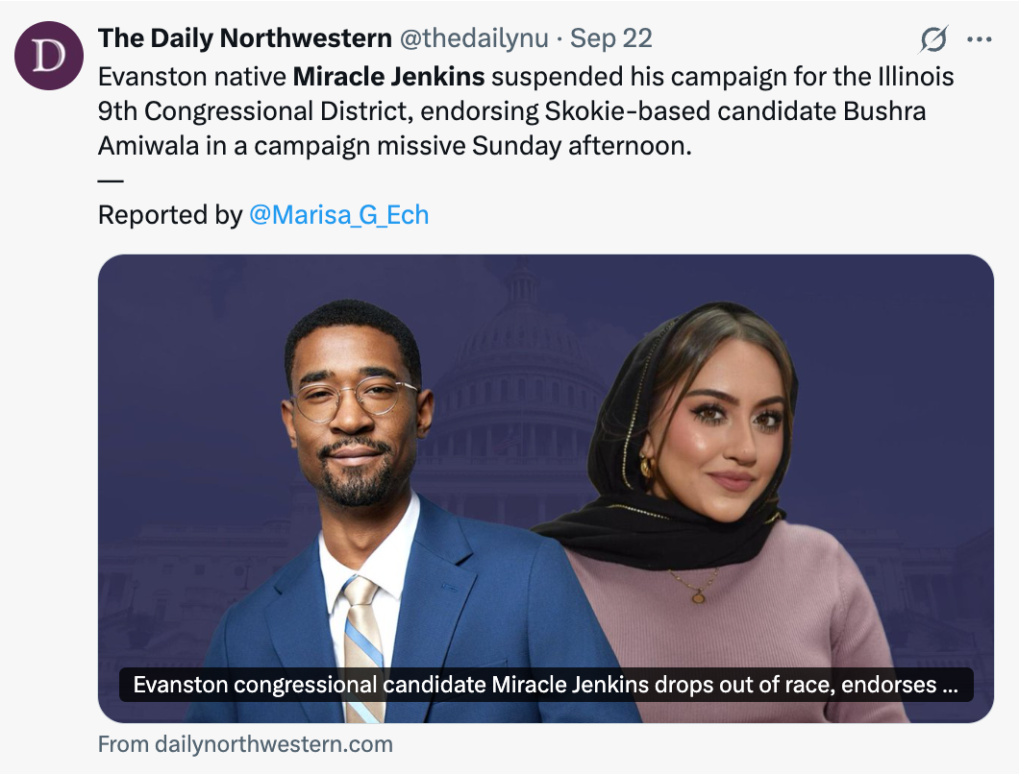Click the Grok explain-post icon
The image size is (1019, 774).
[x=932, y=39]
